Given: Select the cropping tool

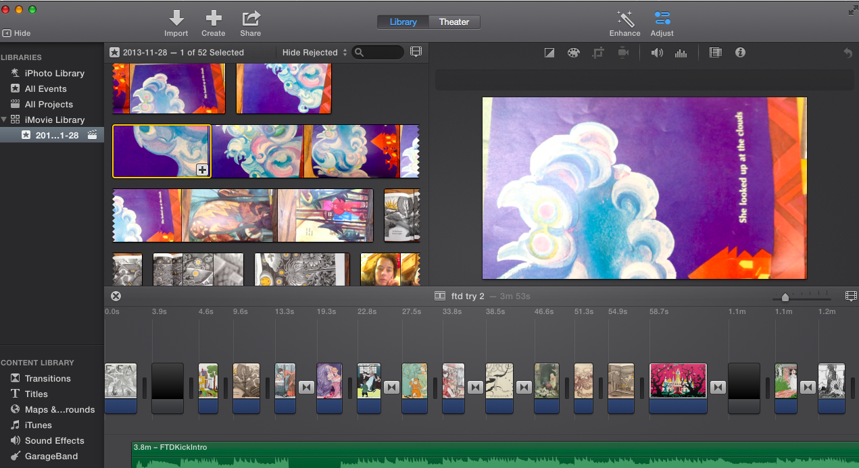Looking at the screenshot, I should (x=598, y=53).
